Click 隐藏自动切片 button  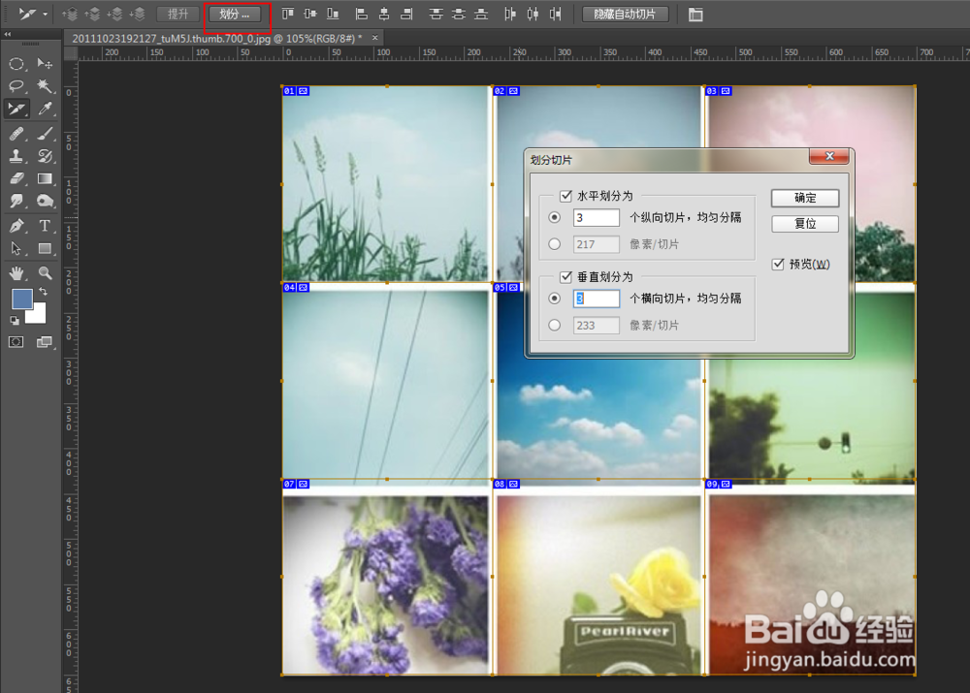(625, 15)
